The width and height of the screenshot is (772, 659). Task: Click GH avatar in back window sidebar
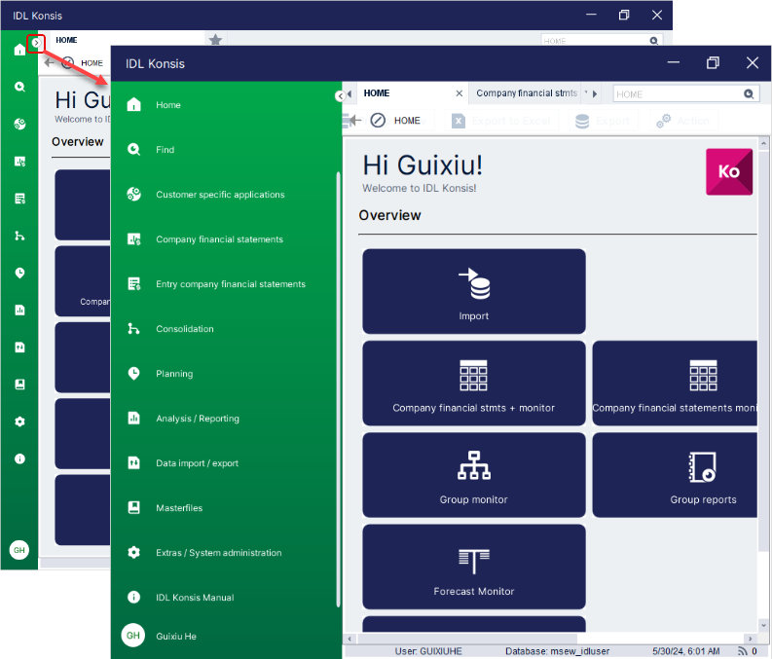tap(19, 550)
